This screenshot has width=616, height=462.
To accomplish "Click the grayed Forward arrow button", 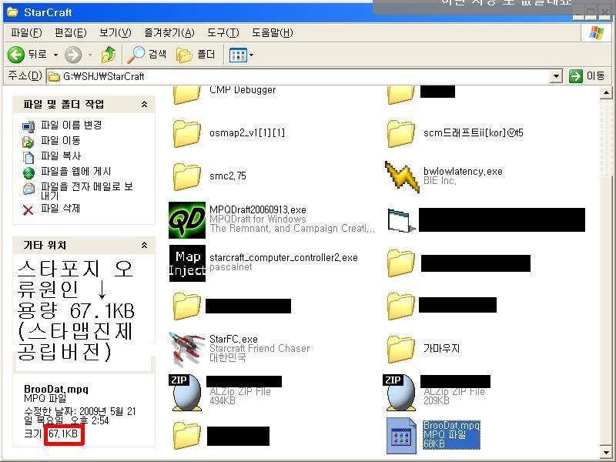I will coord(73,55).
